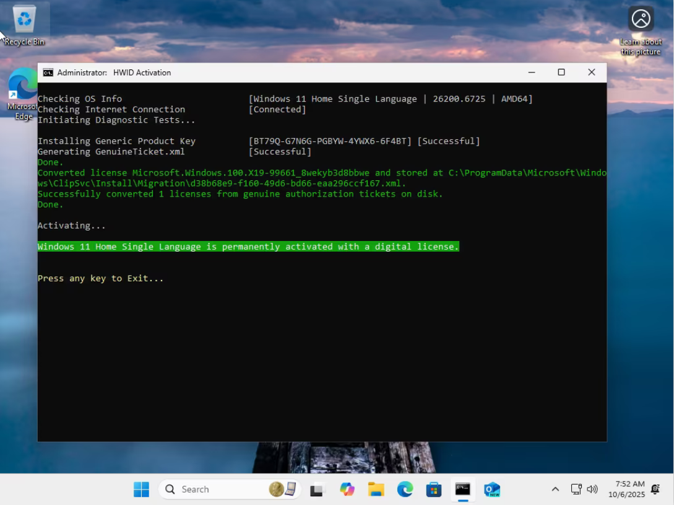Click 'Windows 11 Home Single Language | 26200.6725' info

tap(391, 99)
